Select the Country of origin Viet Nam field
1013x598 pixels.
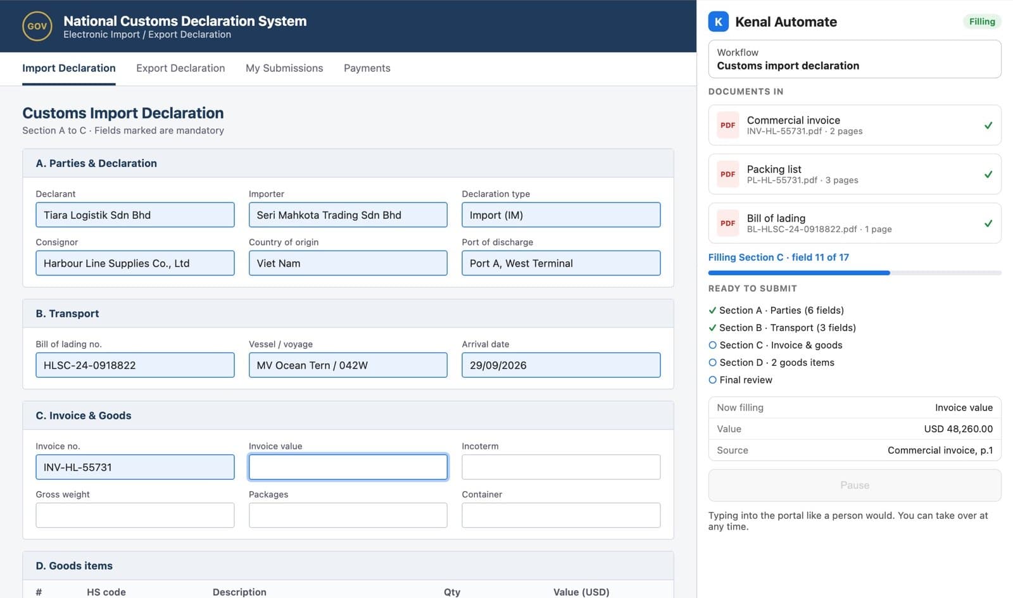click(x=348, y=263)
